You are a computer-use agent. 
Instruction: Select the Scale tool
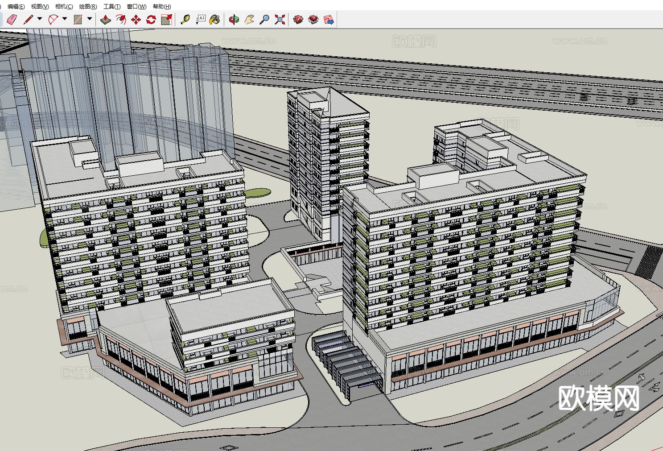pyautogui.click(x=166, y=20)
